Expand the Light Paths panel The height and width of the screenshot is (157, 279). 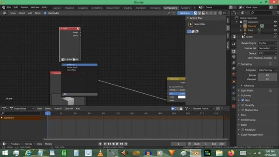pyautogui.click(x=239, y=90)
